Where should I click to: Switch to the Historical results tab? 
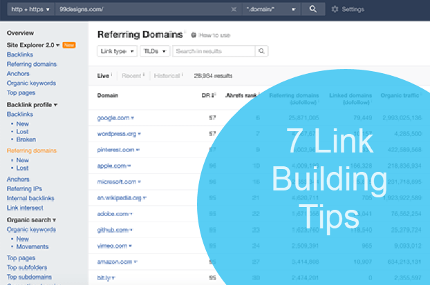coord(167,76)
